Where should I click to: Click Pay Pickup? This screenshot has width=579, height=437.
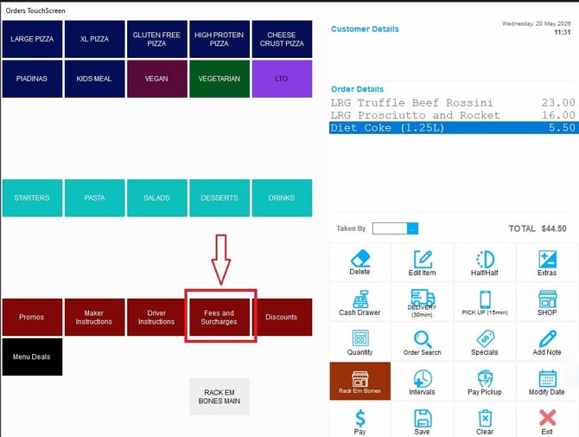coord(485,382)
